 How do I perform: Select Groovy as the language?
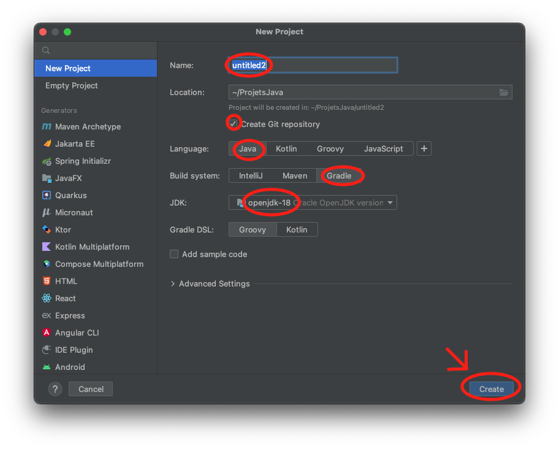[x=330, y=148]
